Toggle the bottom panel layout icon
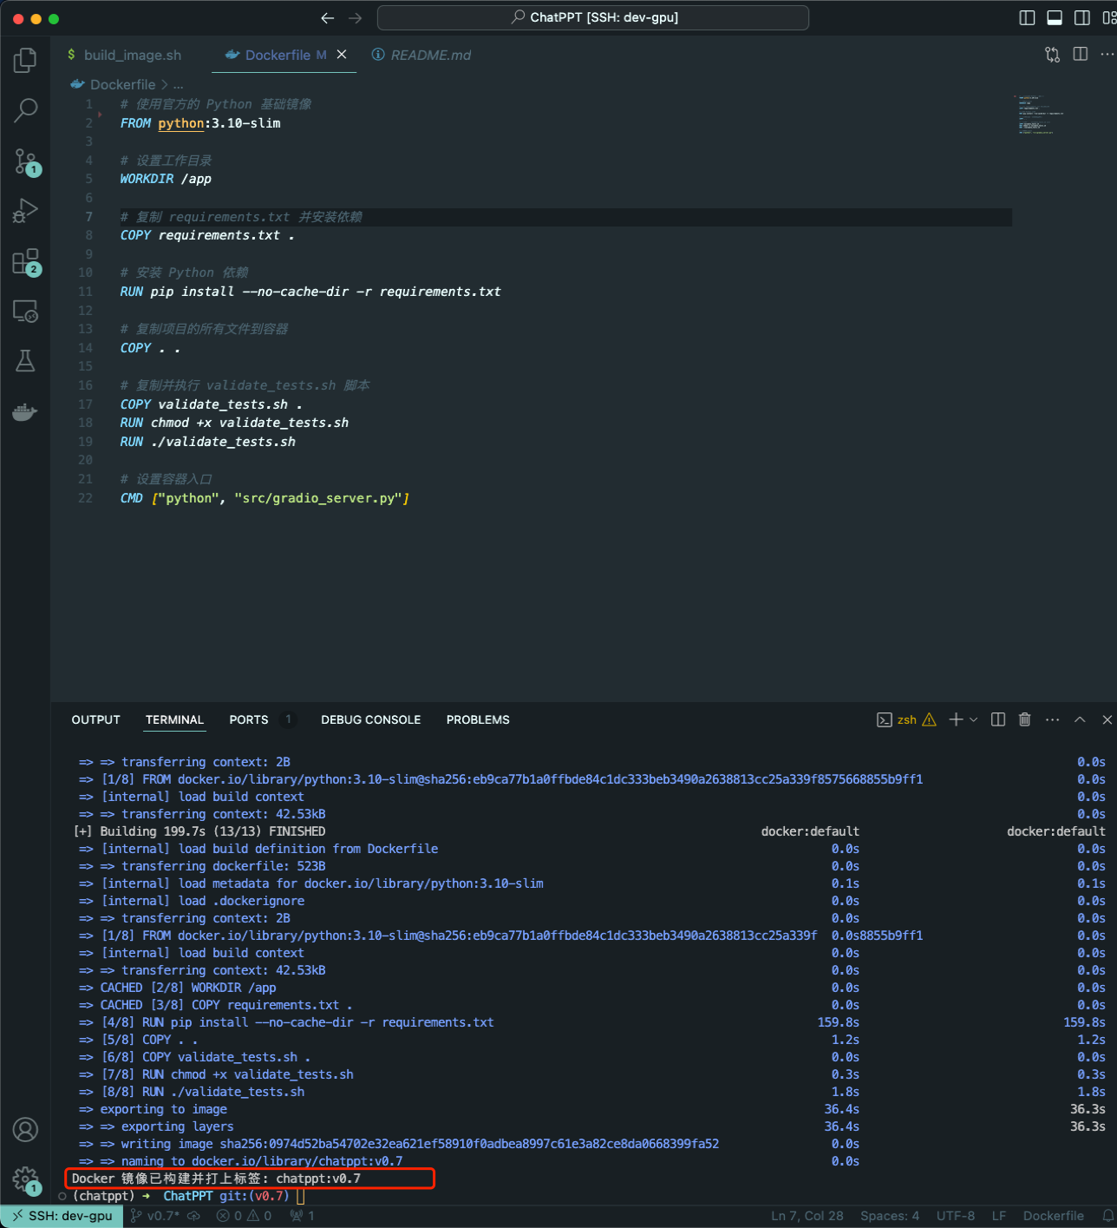 pyautogui.click(x=1055, y=17)
